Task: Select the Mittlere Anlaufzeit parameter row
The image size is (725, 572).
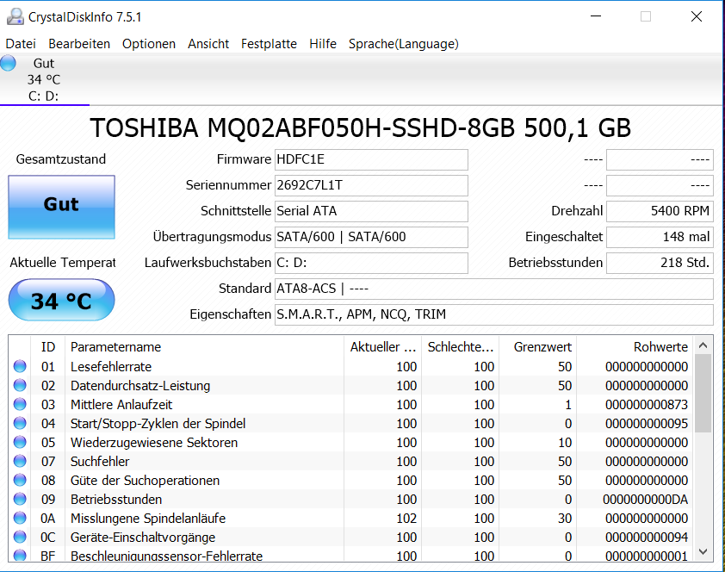Action: click(350, 405)
